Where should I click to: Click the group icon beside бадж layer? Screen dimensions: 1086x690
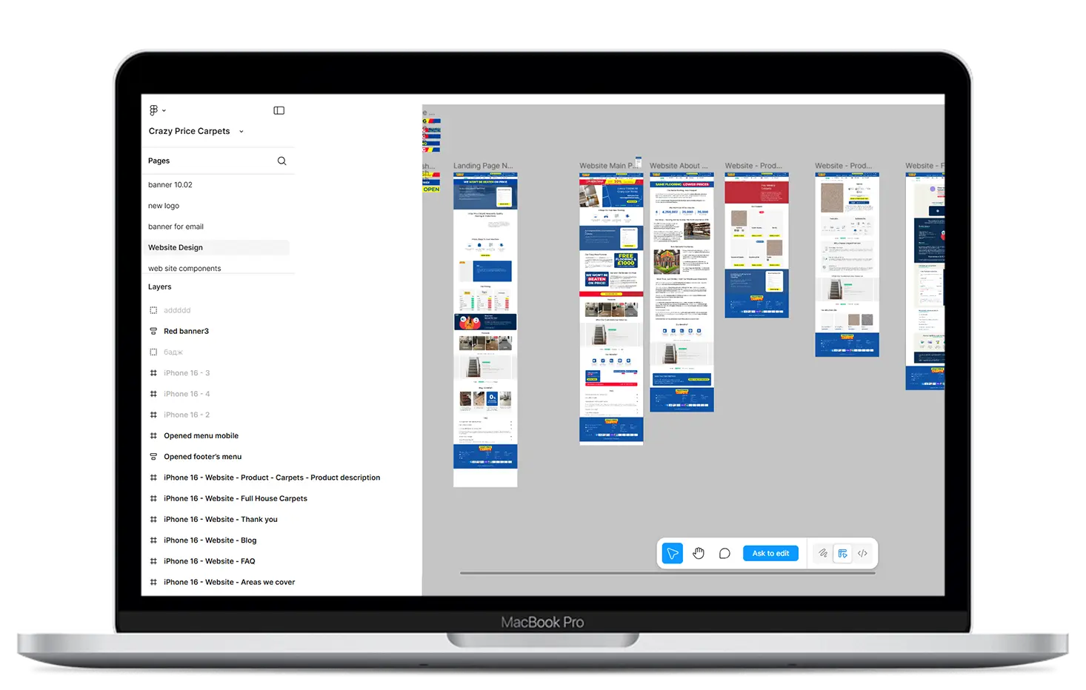point(153,352)
